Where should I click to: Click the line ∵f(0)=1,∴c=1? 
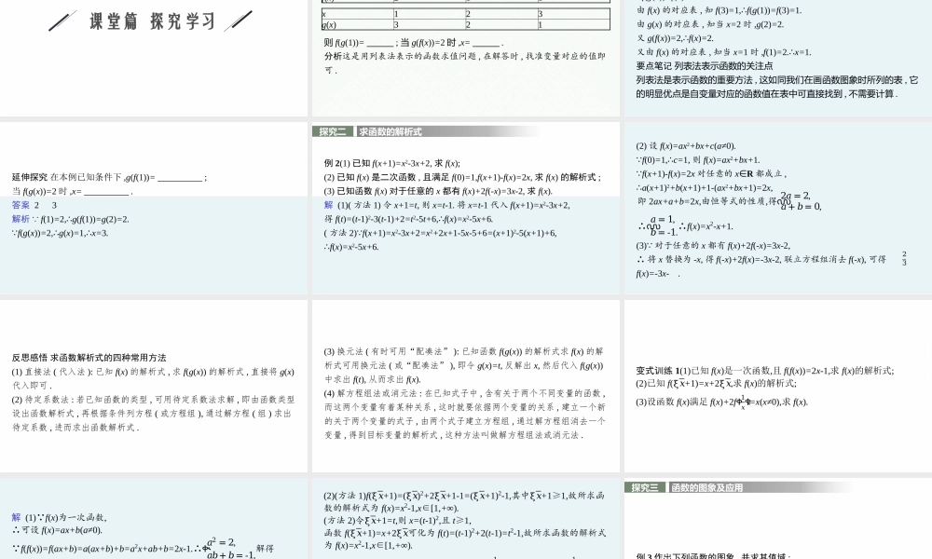coord(698,160)
